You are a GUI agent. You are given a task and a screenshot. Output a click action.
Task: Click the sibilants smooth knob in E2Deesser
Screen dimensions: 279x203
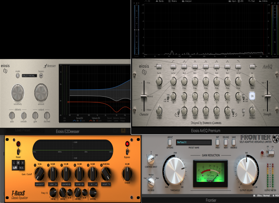tap(24, 116)
